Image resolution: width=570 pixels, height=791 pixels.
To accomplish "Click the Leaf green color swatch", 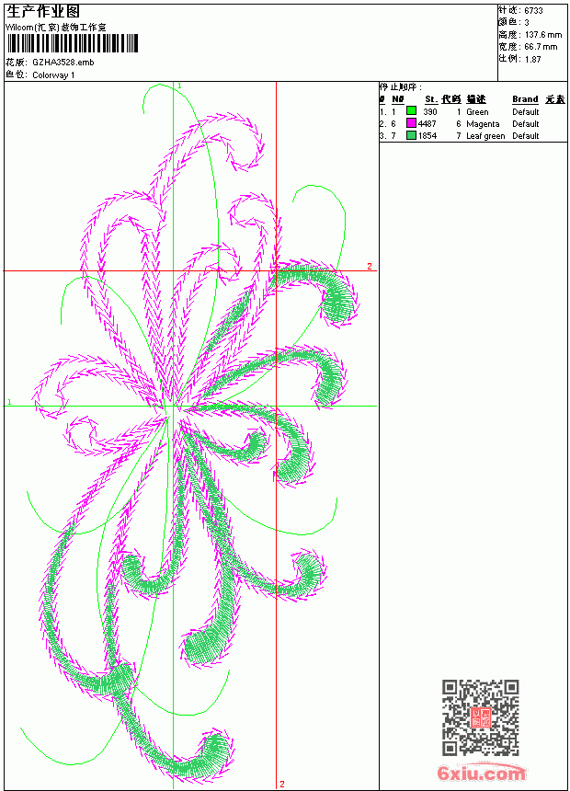I will [x=411, y=135].
